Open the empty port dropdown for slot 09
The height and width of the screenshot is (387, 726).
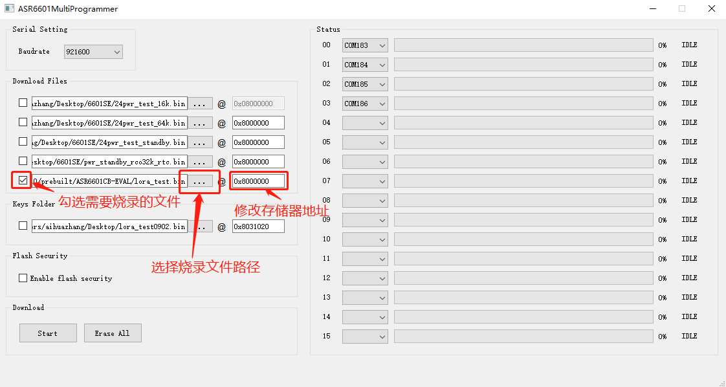click(x=365, y=220)
